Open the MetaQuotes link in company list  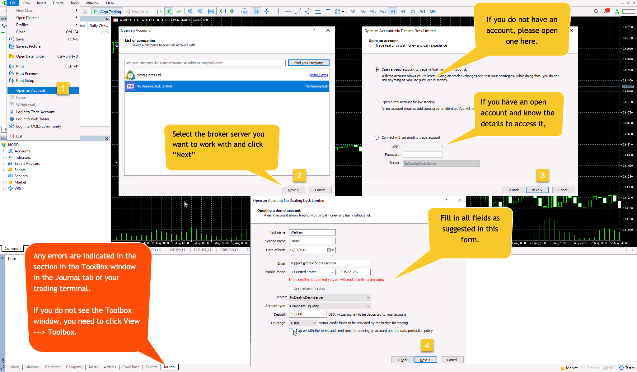[x=318, y=75]
